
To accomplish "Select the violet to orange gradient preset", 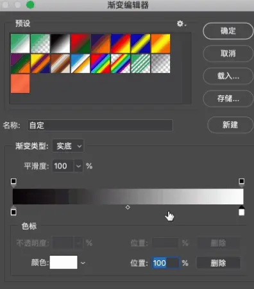I will [101, 44].
